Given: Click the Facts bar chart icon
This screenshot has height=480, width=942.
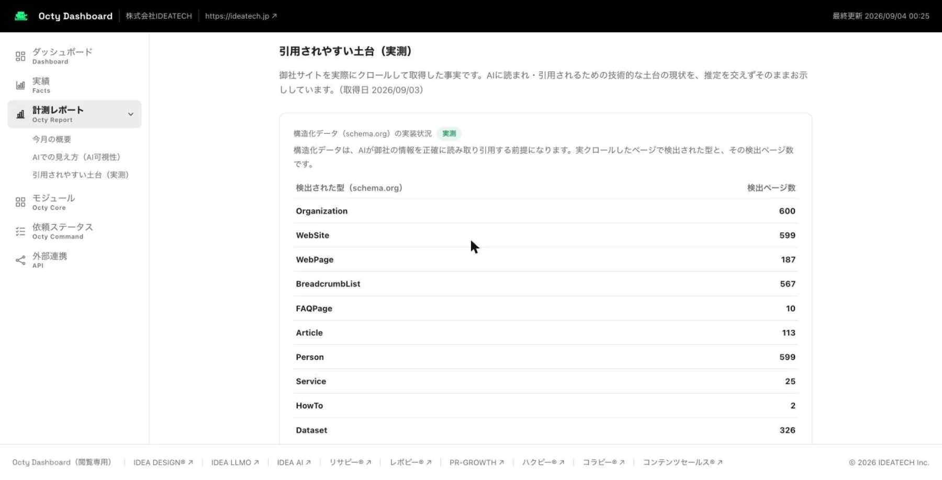Looking at the screenshot, I should tap(20, 85).
